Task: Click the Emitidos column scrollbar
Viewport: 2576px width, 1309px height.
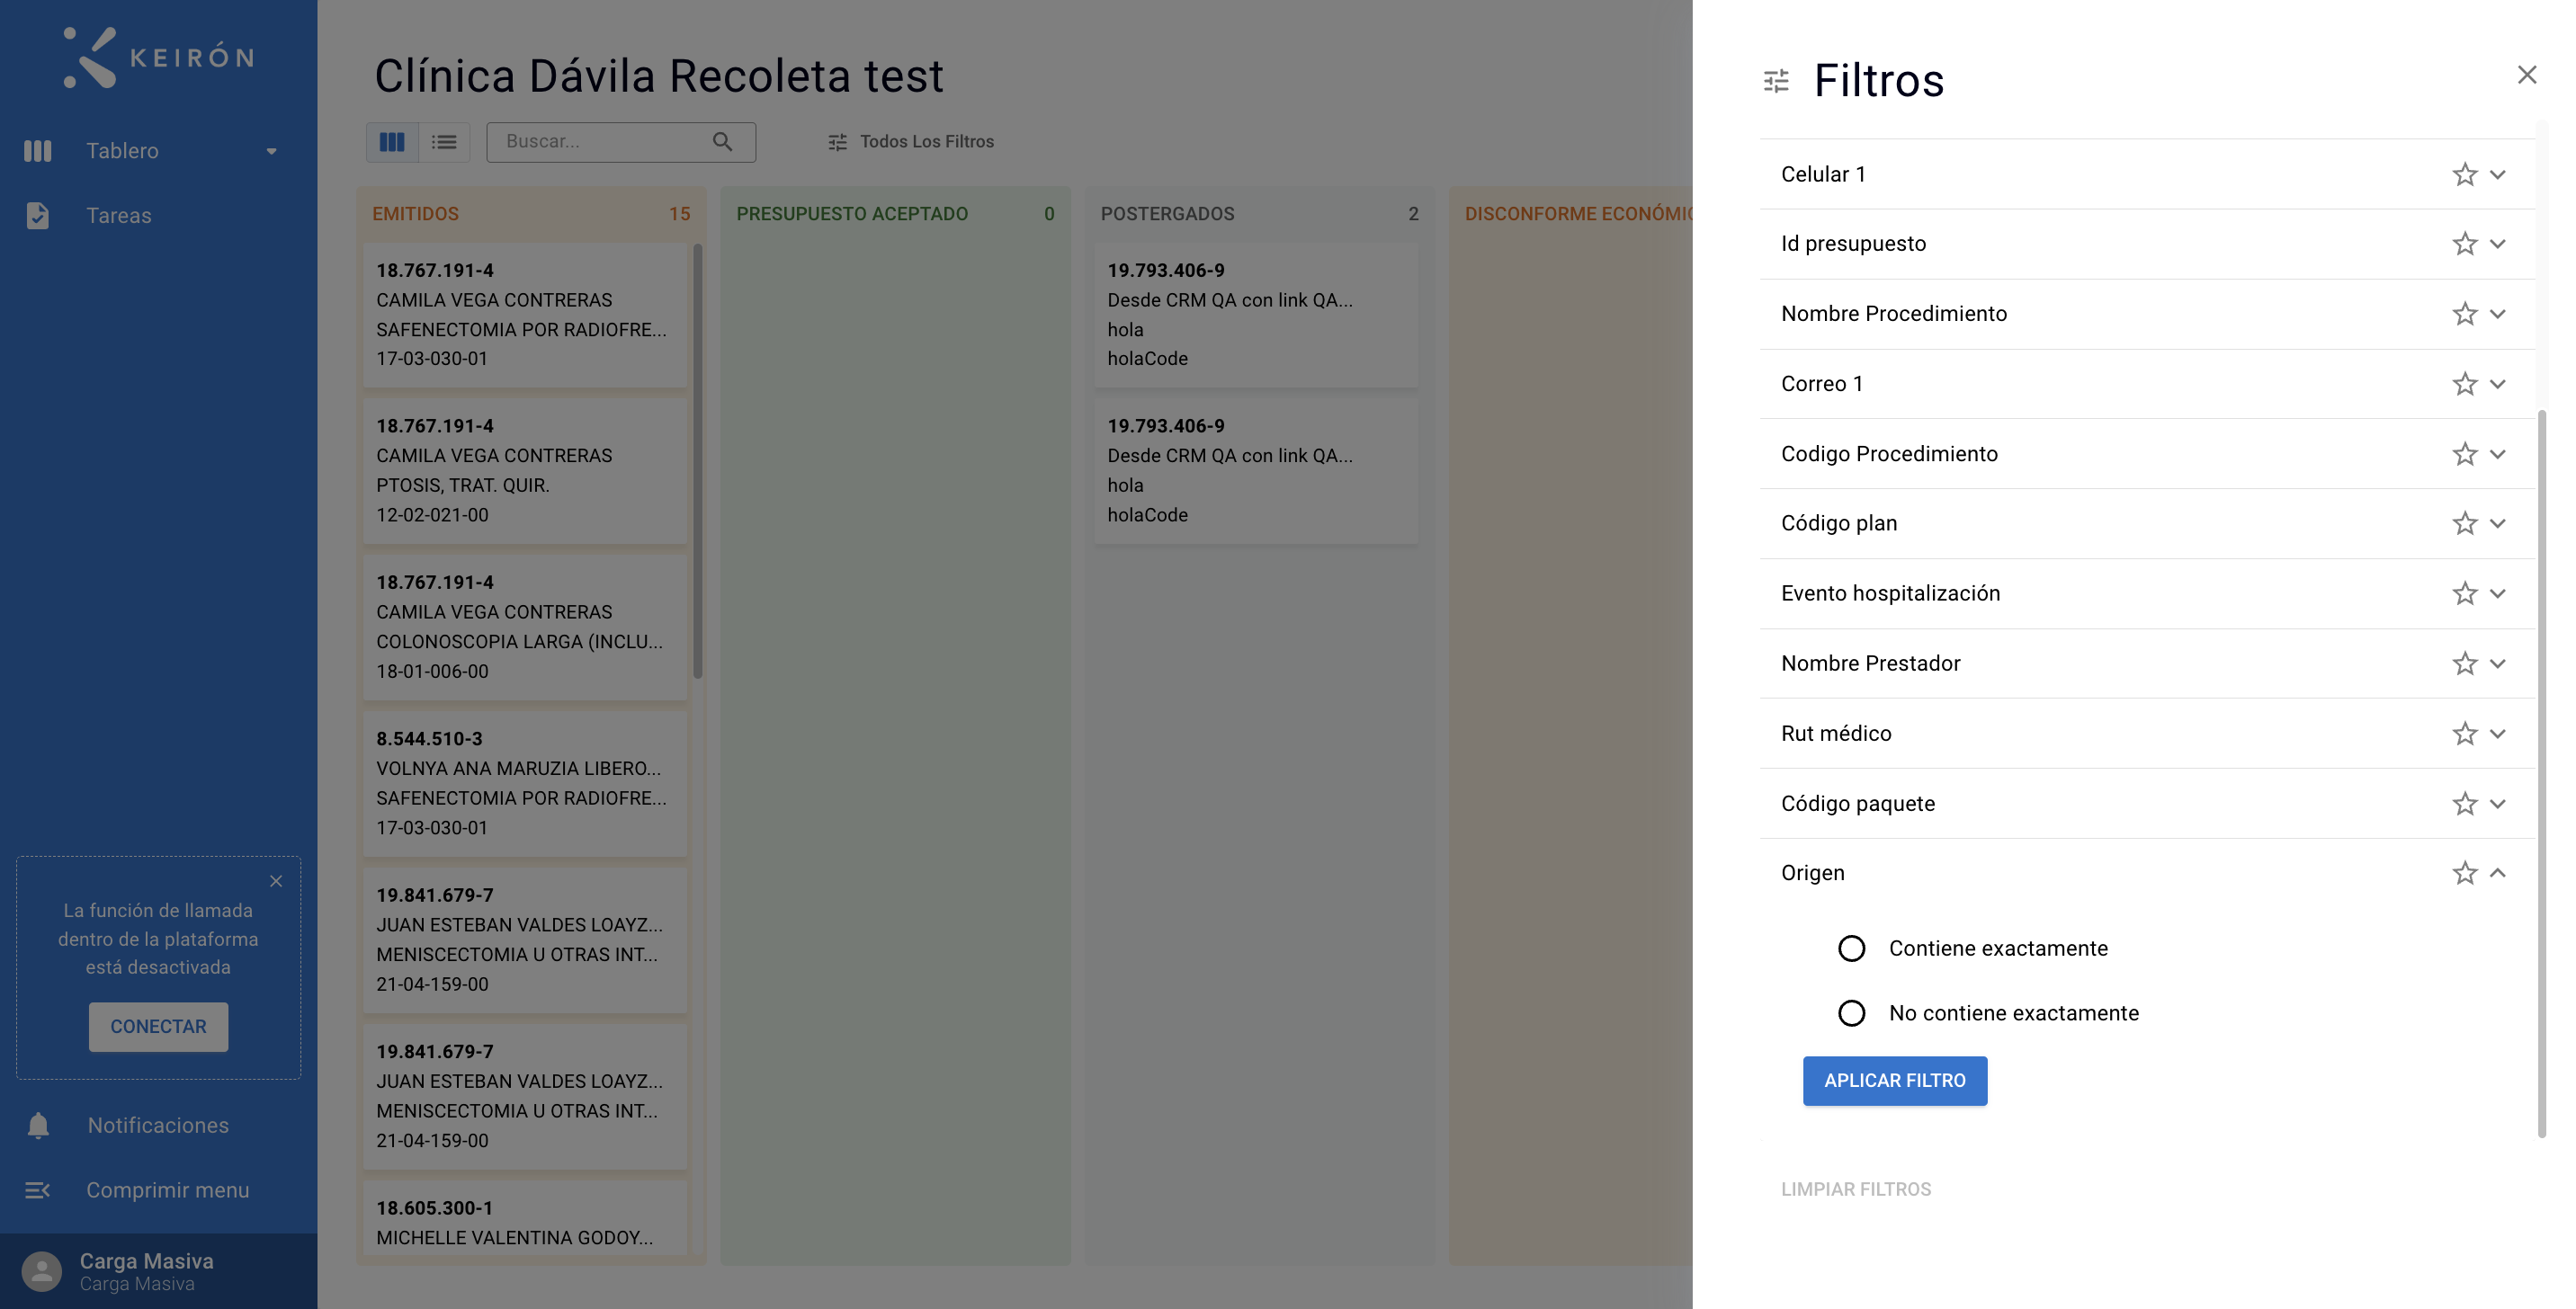Action: [698, 459]
